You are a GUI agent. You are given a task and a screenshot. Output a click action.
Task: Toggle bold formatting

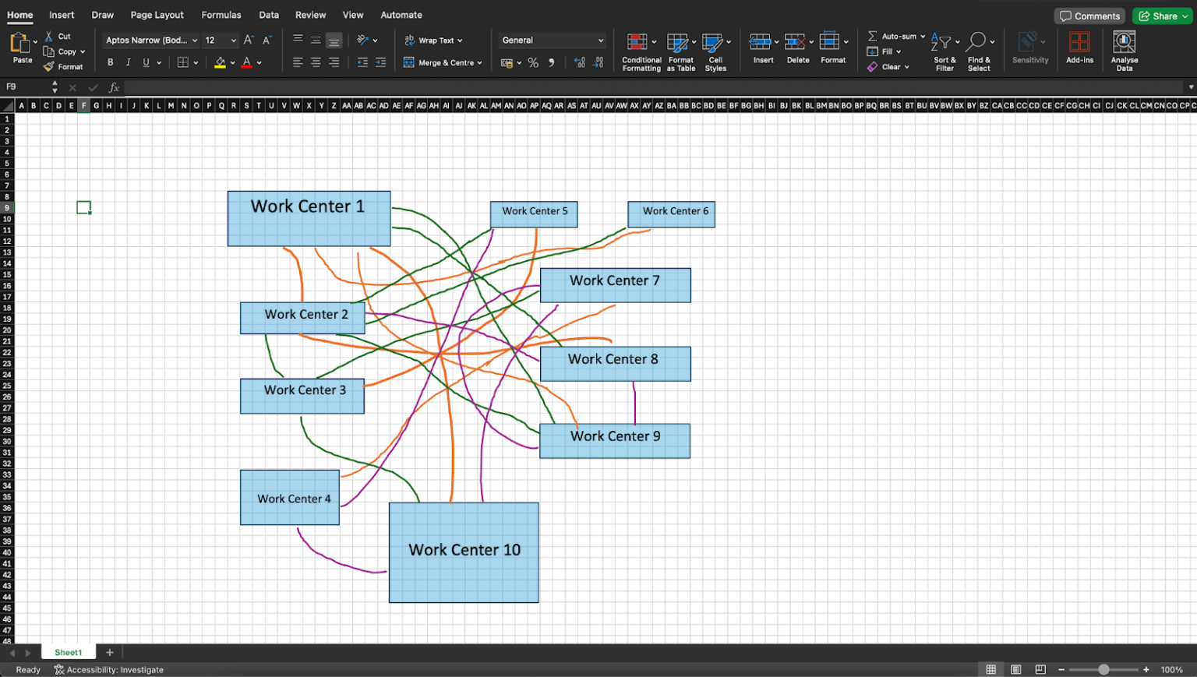[x=110, y=62]
